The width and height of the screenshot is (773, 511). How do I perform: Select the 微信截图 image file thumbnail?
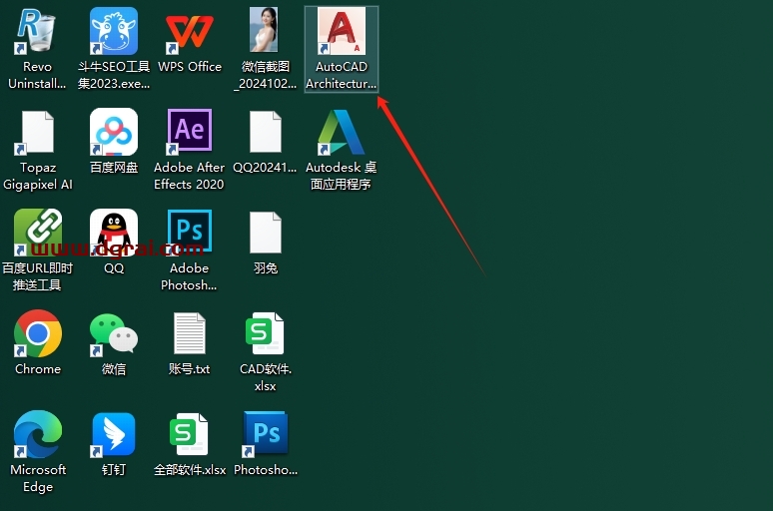266,30
